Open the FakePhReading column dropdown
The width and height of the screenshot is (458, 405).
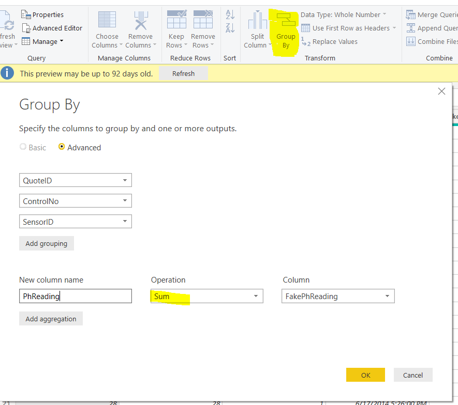387,297
